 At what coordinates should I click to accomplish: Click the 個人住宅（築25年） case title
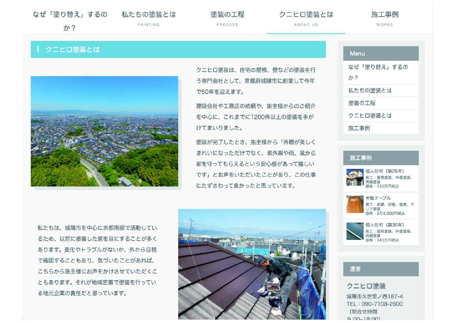[x=385, y=171]
